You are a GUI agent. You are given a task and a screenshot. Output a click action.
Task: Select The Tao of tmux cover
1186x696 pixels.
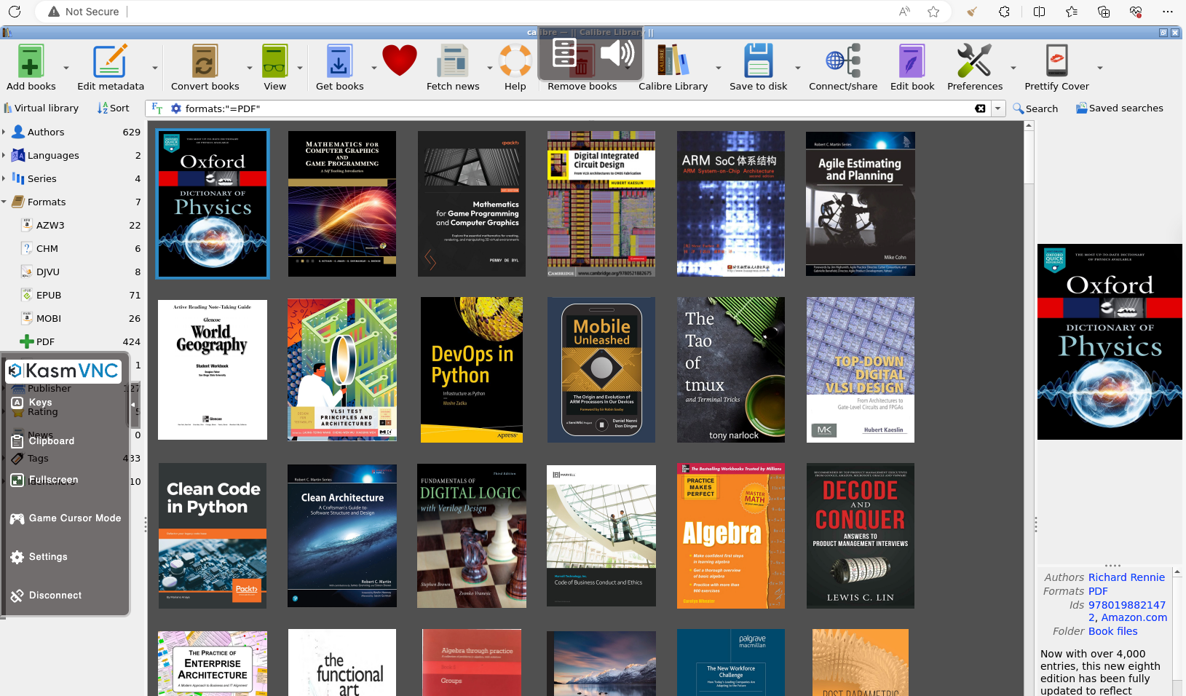pyautogui.click(x=731, y=370)
